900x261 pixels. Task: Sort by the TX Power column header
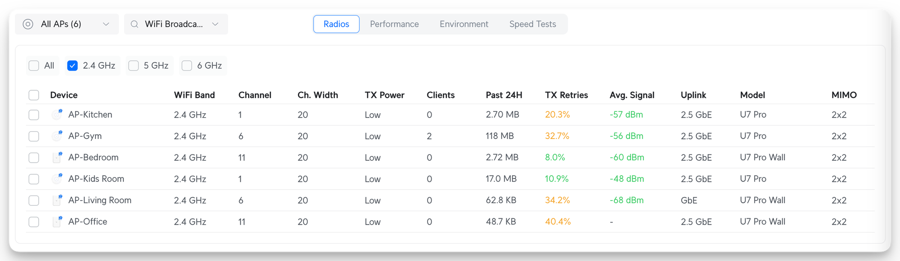(x=384, y=95)
